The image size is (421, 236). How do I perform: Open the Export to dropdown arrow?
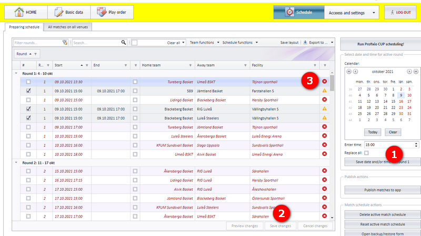click(332, 43)
